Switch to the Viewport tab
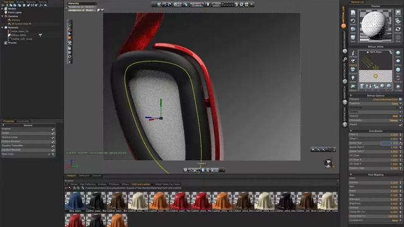 tap(71, 176)
